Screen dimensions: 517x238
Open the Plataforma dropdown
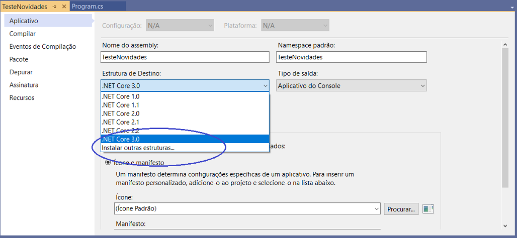point(295,25)
